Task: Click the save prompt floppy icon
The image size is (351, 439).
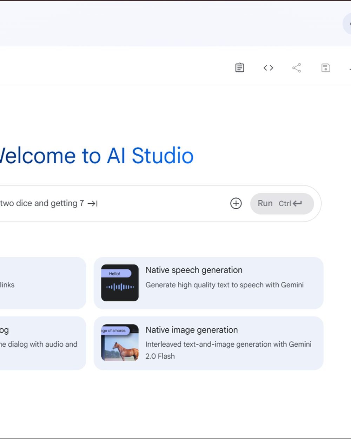Action: click(326, 68)
